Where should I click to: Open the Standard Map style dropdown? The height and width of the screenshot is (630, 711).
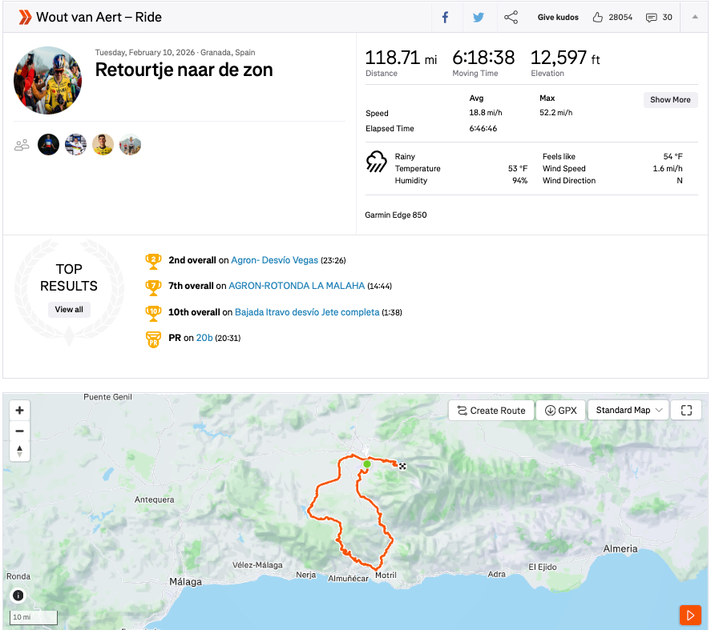point(628,411)
